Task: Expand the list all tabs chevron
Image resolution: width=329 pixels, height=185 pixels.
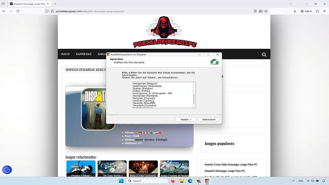Action: pyautogui.click(x=291, y=4)
